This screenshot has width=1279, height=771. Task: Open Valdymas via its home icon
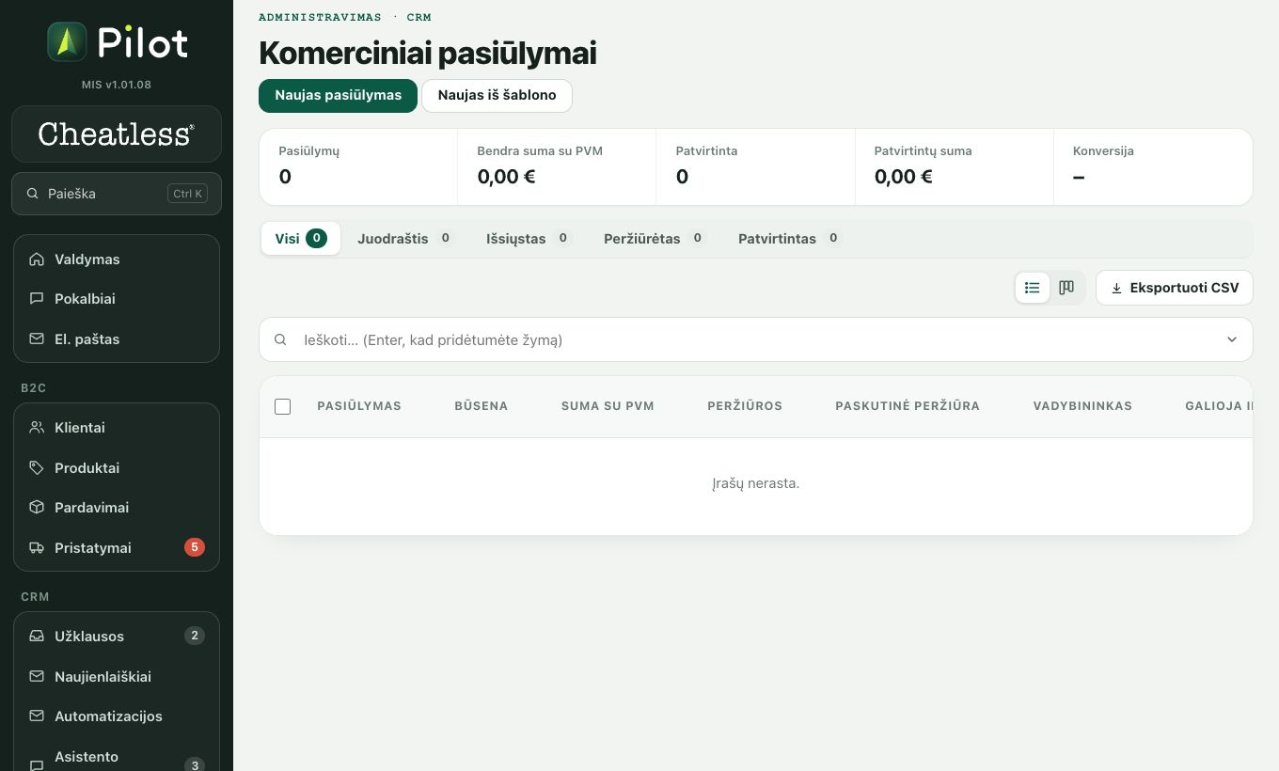37,260
